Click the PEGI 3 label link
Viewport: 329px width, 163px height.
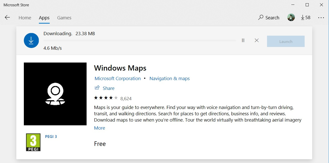click(51, 136)
